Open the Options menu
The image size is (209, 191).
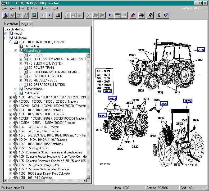[46, 8]
